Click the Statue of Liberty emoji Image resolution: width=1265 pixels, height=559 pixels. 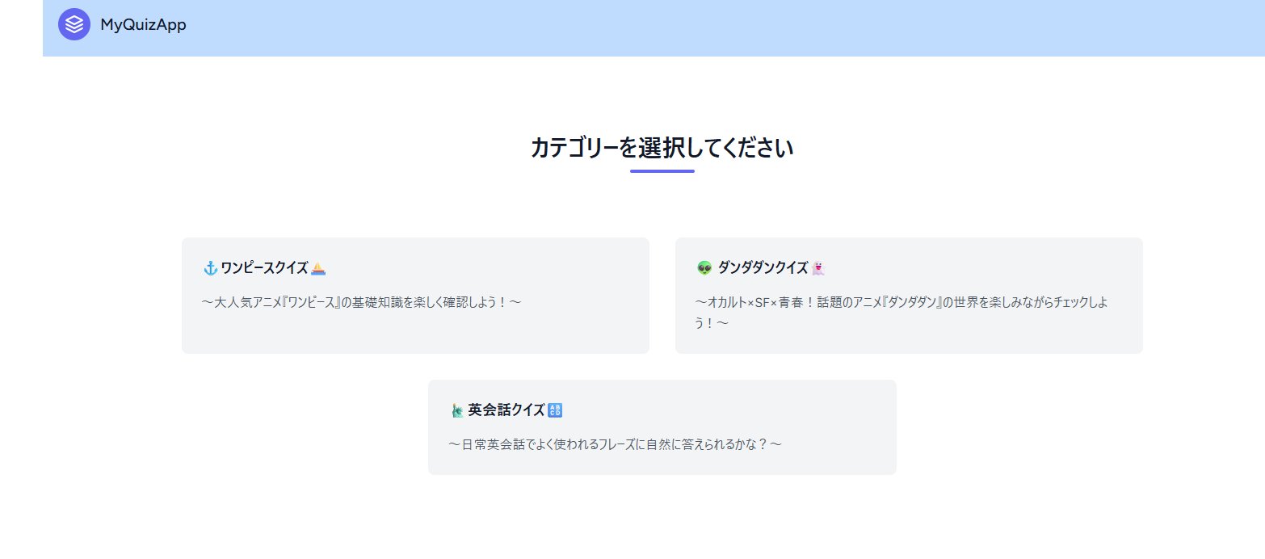pyautogui.click(x=457, y=410)
